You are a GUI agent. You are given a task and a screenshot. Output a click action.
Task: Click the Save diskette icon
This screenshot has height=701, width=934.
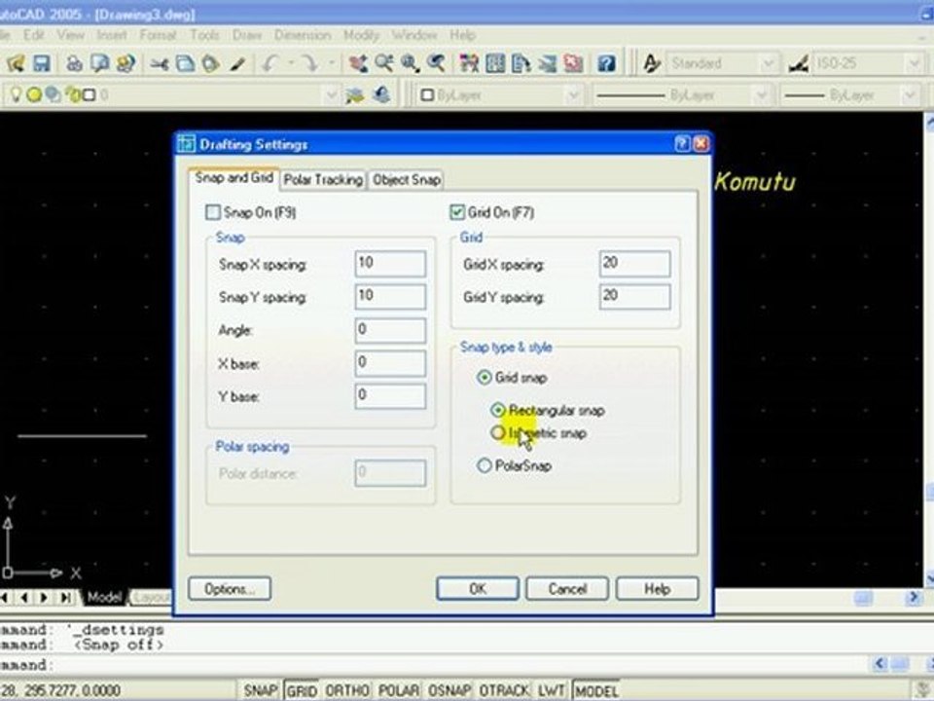(x=42, y=62)
